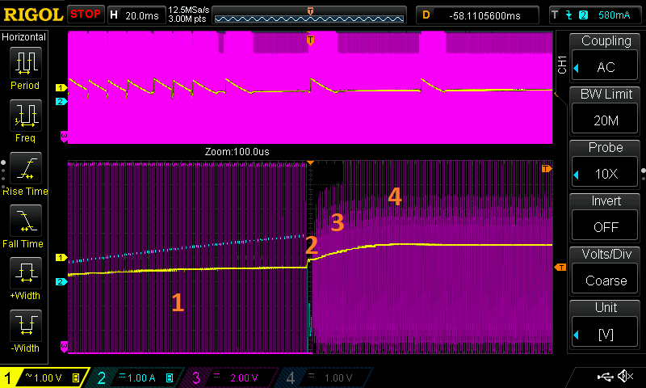
Task: Click the Horizontal menu title
Action: point(23,36)
